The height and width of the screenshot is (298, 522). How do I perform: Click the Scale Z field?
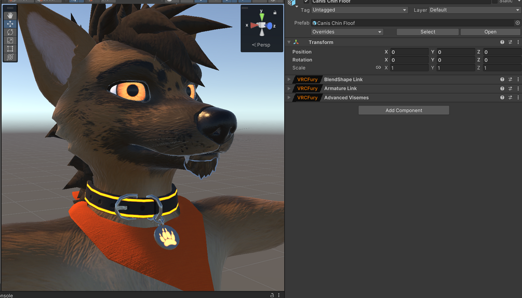point(502,68)
